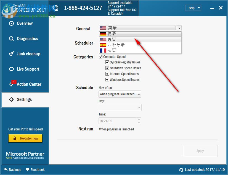Open the help dropdown menu

(193, 8)
